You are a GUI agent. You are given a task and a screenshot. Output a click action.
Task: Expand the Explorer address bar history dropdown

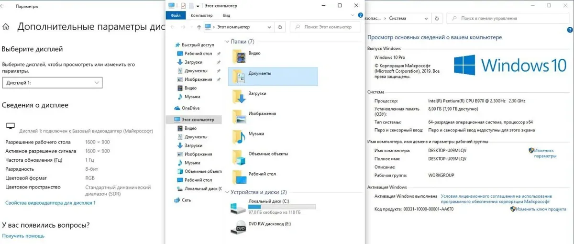(x=270, y=27)
